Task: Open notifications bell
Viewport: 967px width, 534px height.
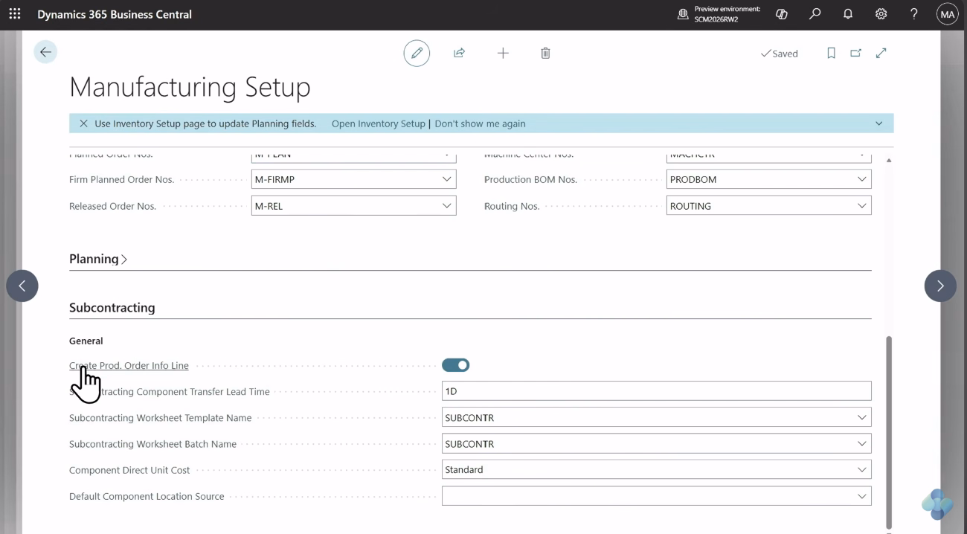Action: pos(848,14)
